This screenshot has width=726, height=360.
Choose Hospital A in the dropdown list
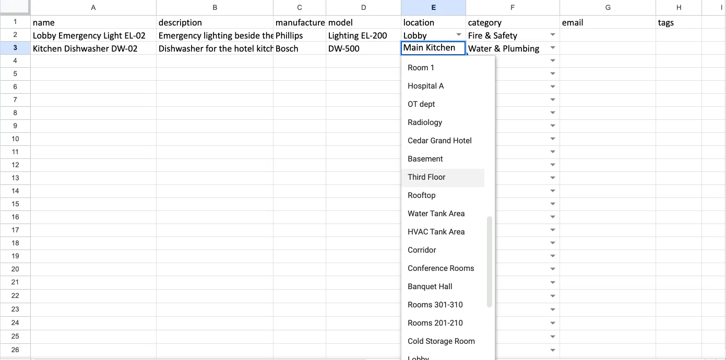tap(443, 86)
